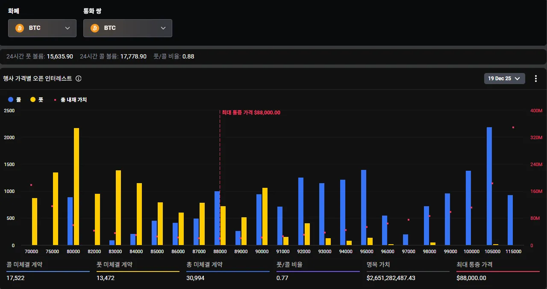This screenshot has height=289, width=547.
Task: Click the blue call bar at 95000
Action: coord(364,207)
